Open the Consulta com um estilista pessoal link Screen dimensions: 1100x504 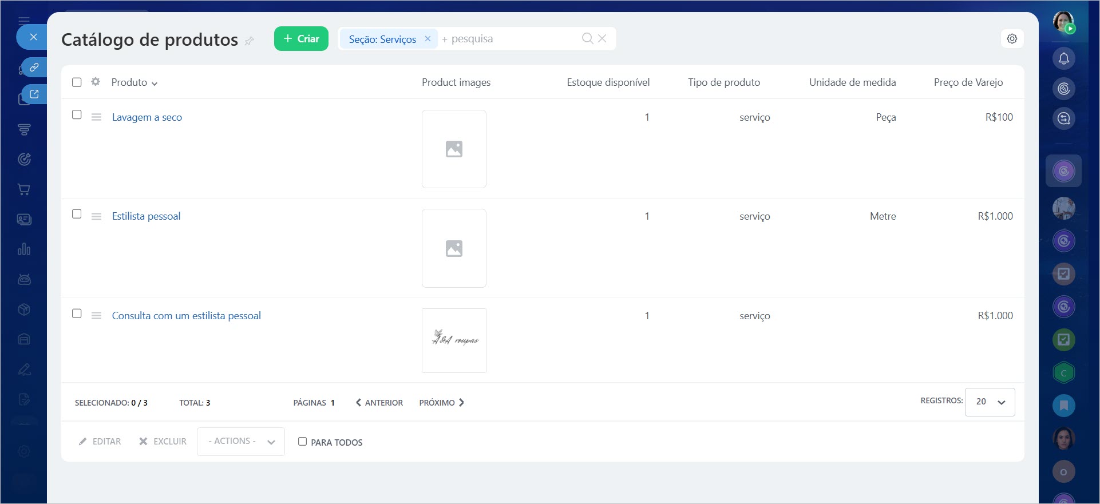click(x=186, y=316)
